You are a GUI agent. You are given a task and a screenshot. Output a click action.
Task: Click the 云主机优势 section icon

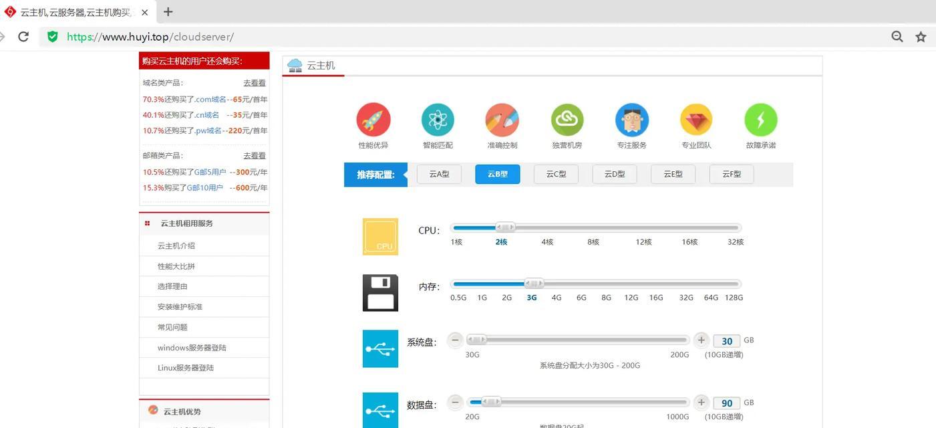[x=153, y=410]
